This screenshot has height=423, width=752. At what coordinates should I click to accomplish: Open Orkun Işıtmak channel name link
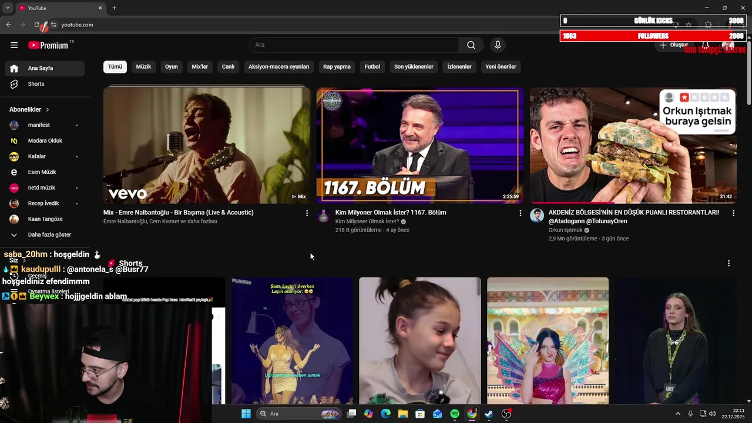(565, 230)
